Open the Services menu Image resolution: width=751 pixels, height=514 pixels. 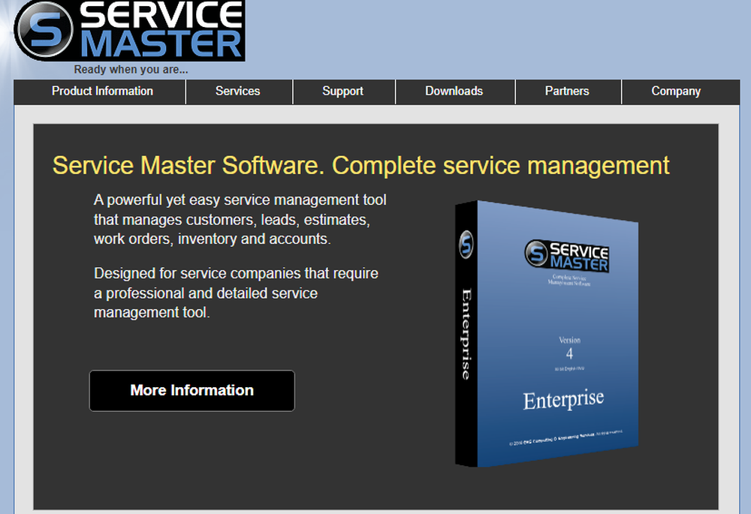coord(238,91)
